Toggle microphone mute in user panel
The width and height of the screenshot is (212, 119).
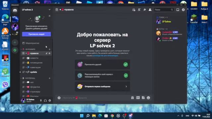41,100
